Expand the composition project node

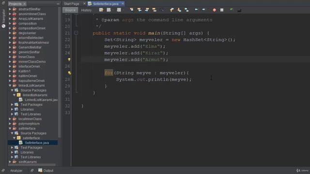pos(10,24)
